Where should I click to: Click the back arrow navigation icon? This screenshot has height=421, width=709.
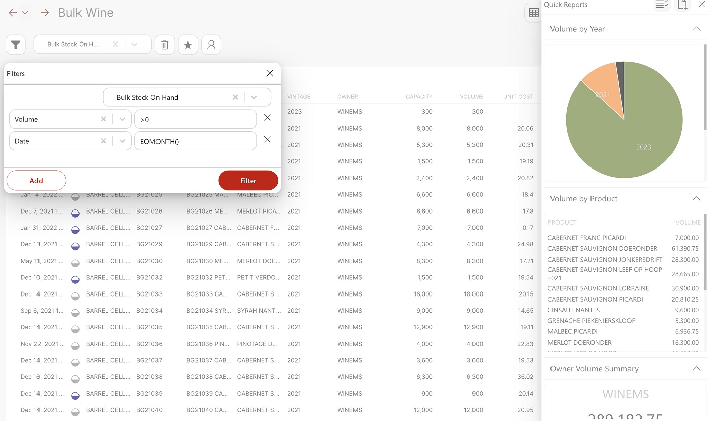13,13
